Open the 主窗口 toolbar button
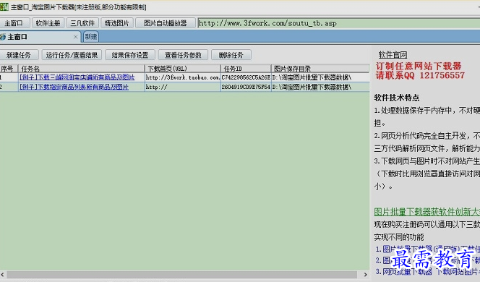 click(x=14, y=23)
